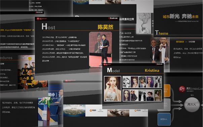The image size is (203, 127).
Task: Click the aerial island city image
Action: [74, 111]
